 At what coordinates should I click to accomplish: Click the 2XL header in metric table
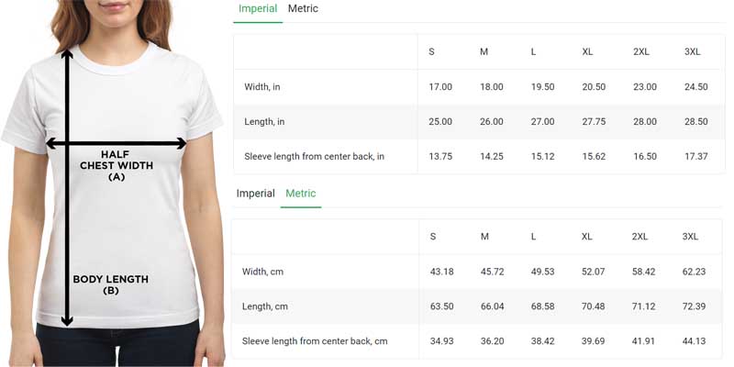point(639,237)
